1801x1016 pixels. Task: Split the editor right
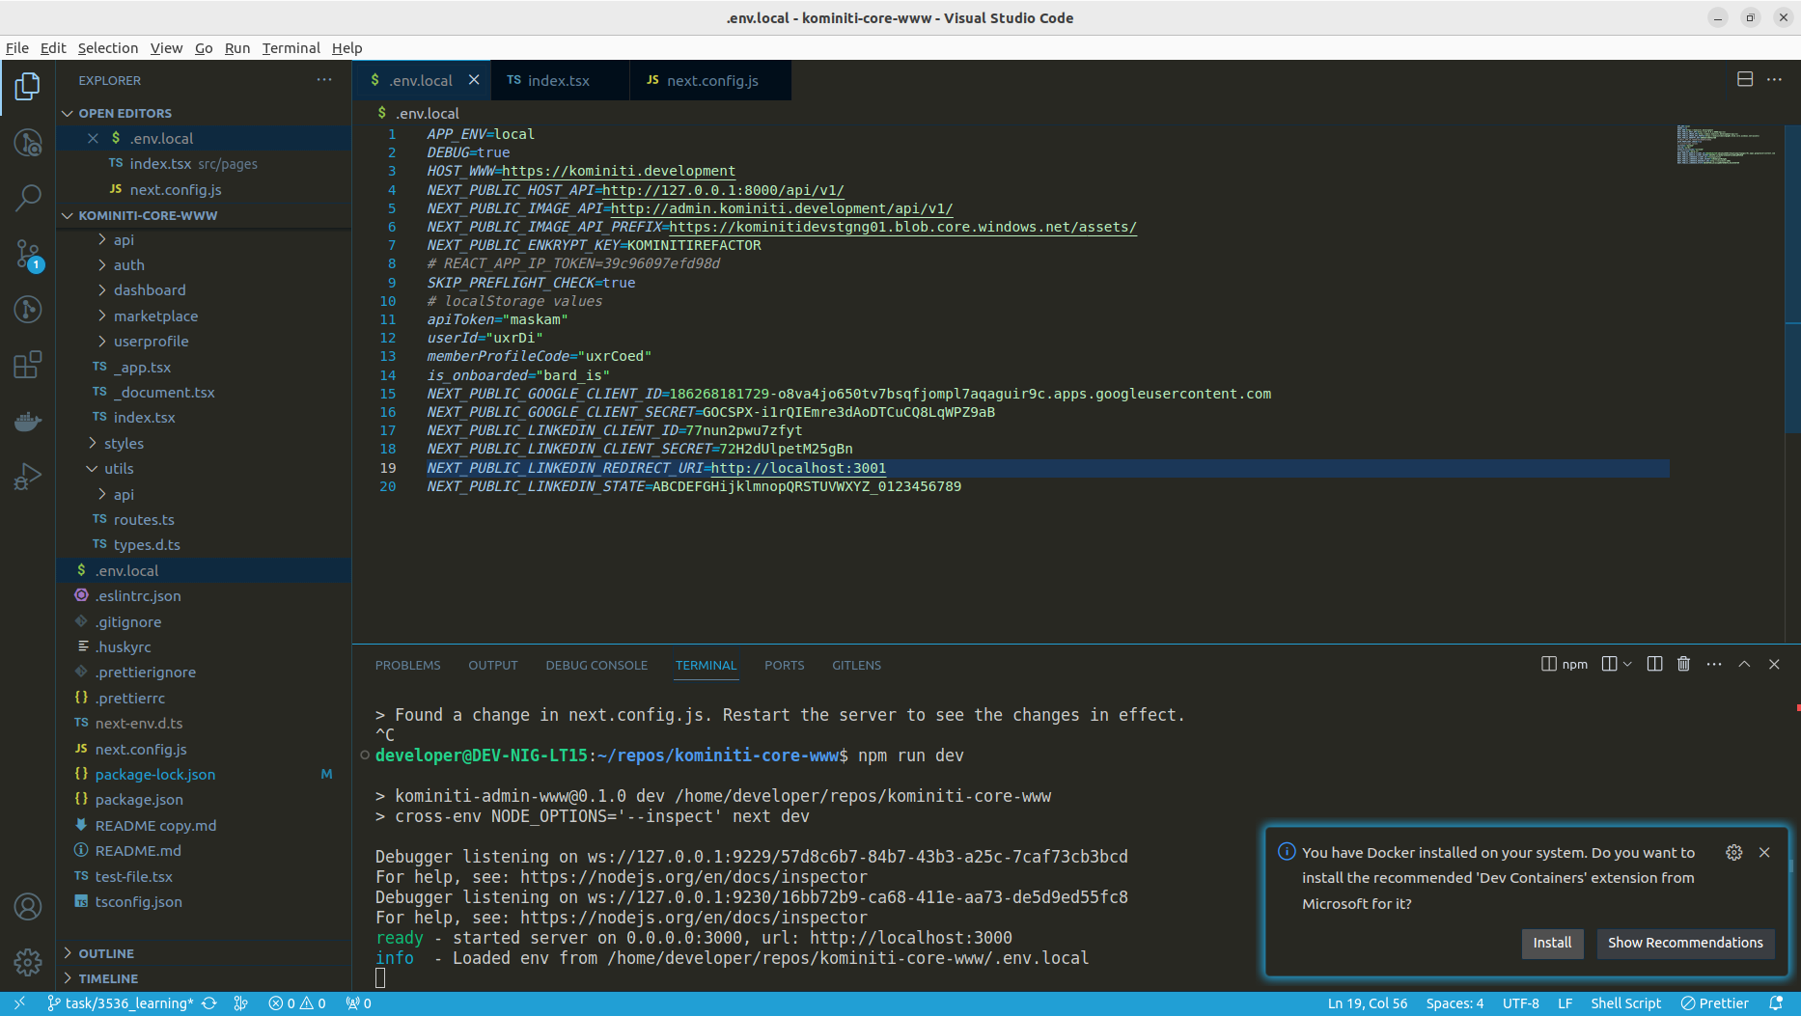pyautogui.click(x=1744, y=80)
